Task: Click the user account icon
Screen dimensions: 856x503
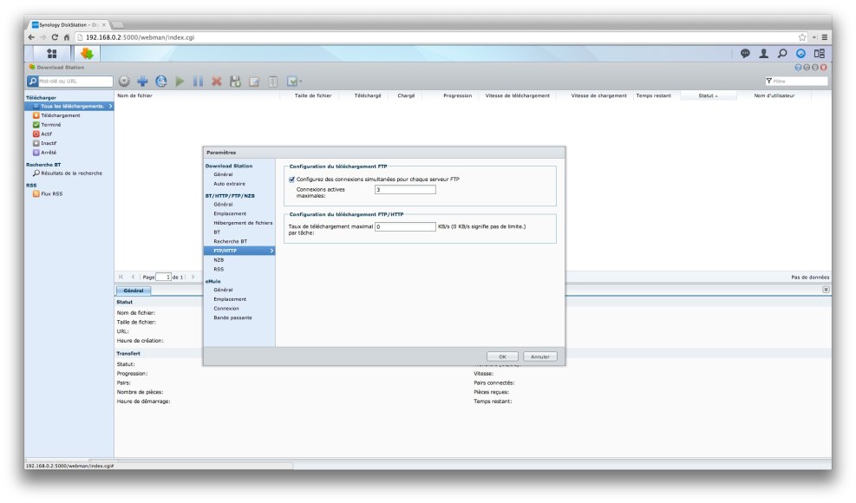Action: (764, 54)
